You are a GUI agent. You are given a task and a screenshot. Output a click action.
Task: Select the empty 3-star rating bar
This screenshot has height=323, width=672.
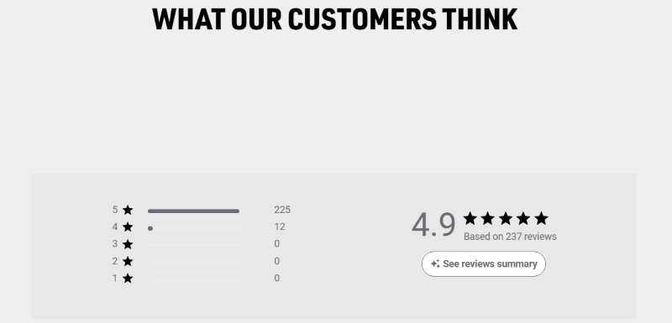196,246
